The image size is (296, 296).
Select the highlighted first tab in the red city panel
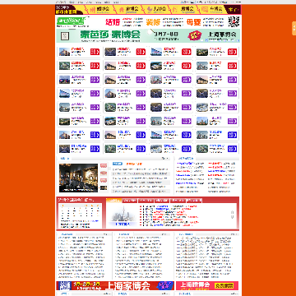click(113, 201)
